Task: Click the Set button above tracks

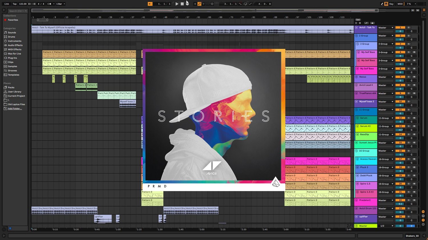Action: (x=358, y=20)
